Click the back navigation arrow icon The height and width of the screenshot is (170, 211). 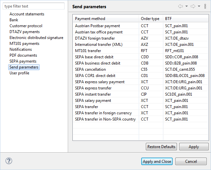[181, 6]
